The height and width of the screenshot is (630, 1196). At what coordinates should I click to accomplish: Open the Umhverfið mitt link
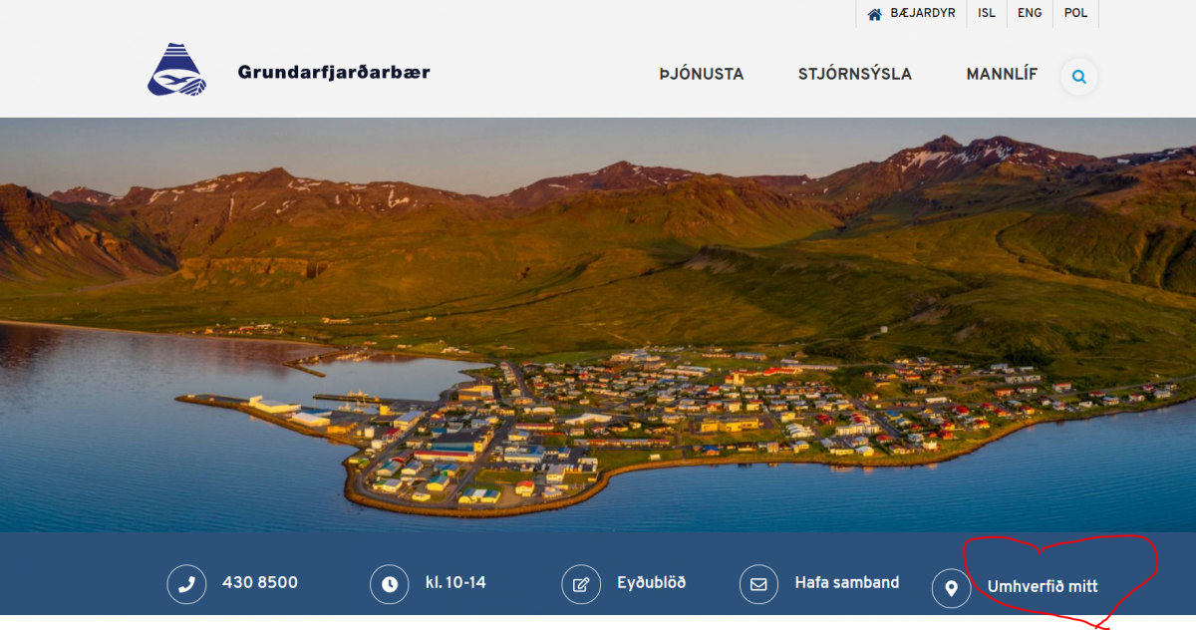[1042, 587]
